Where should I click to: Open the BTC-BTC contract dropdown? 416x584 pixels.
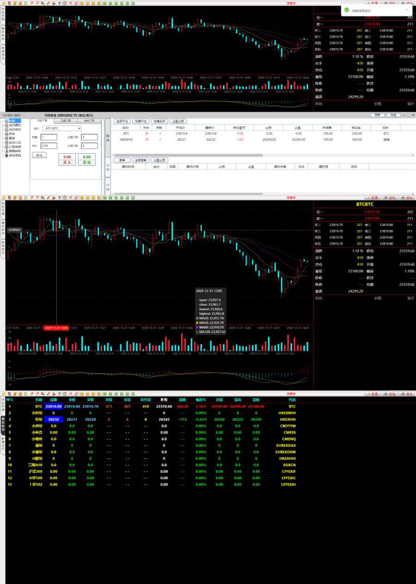[61, 128]
